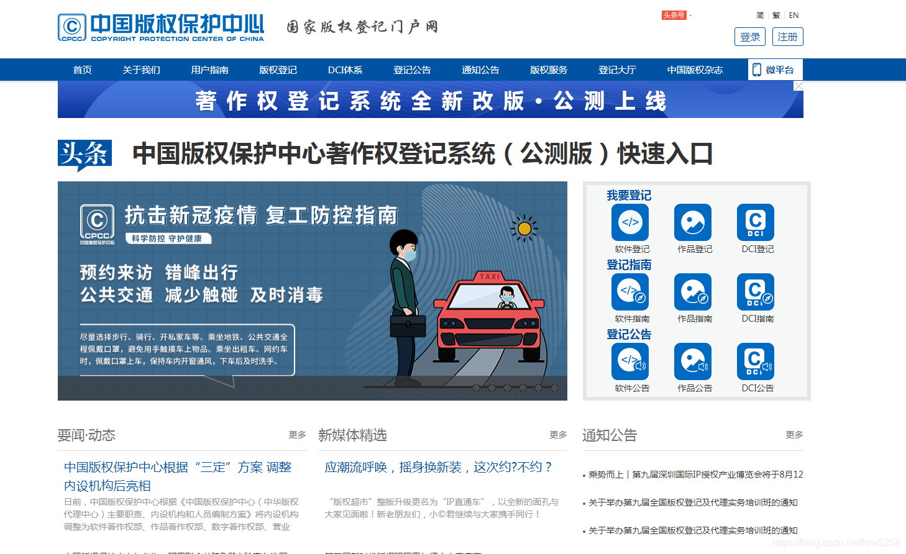Switch language to EN
This screenshot has width=906, height=554.
click(794, 16)
